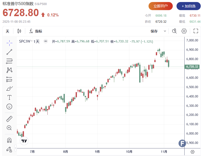Select the trend line drawing tool

coord(9,52)
